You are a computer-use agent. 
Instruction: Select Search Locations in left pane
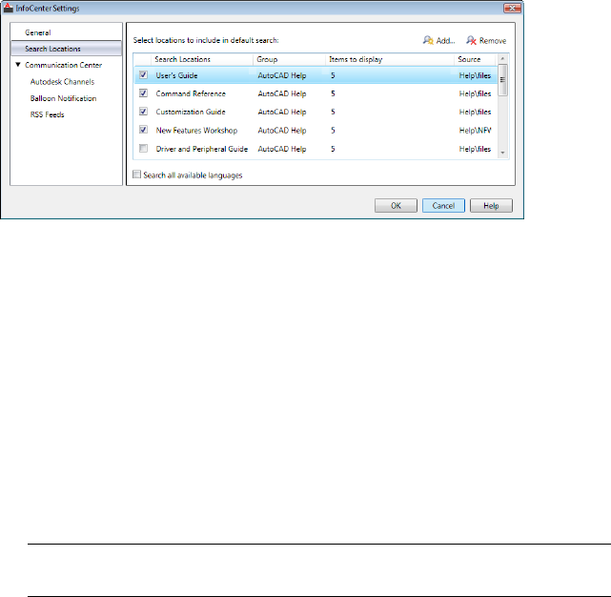tap(66, 49)
